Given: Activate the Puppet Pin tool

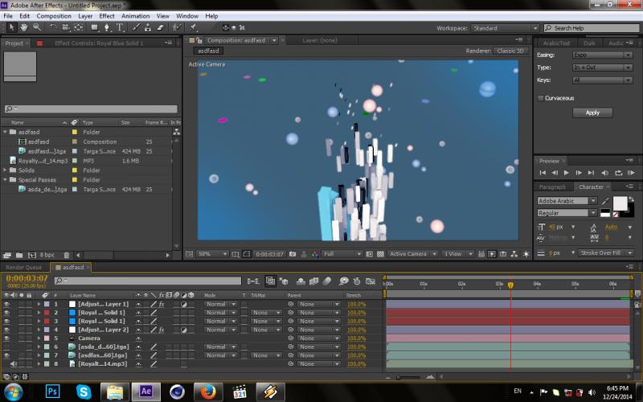Looking at the screenshot, I should [x=194, y=27].
